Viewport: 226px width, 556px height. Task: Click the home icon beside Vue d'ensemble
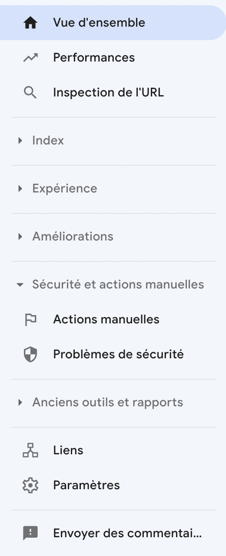tap(30, 23)
